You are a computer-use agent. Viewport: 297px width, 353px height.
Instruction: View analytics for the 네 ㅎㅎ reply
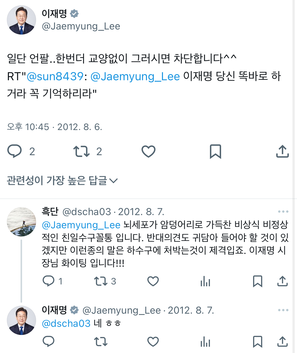(x=205, y=342)
